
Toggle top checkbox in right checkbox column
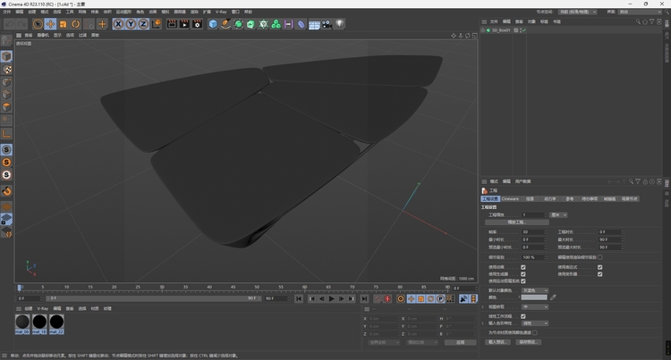click(600, 267)
